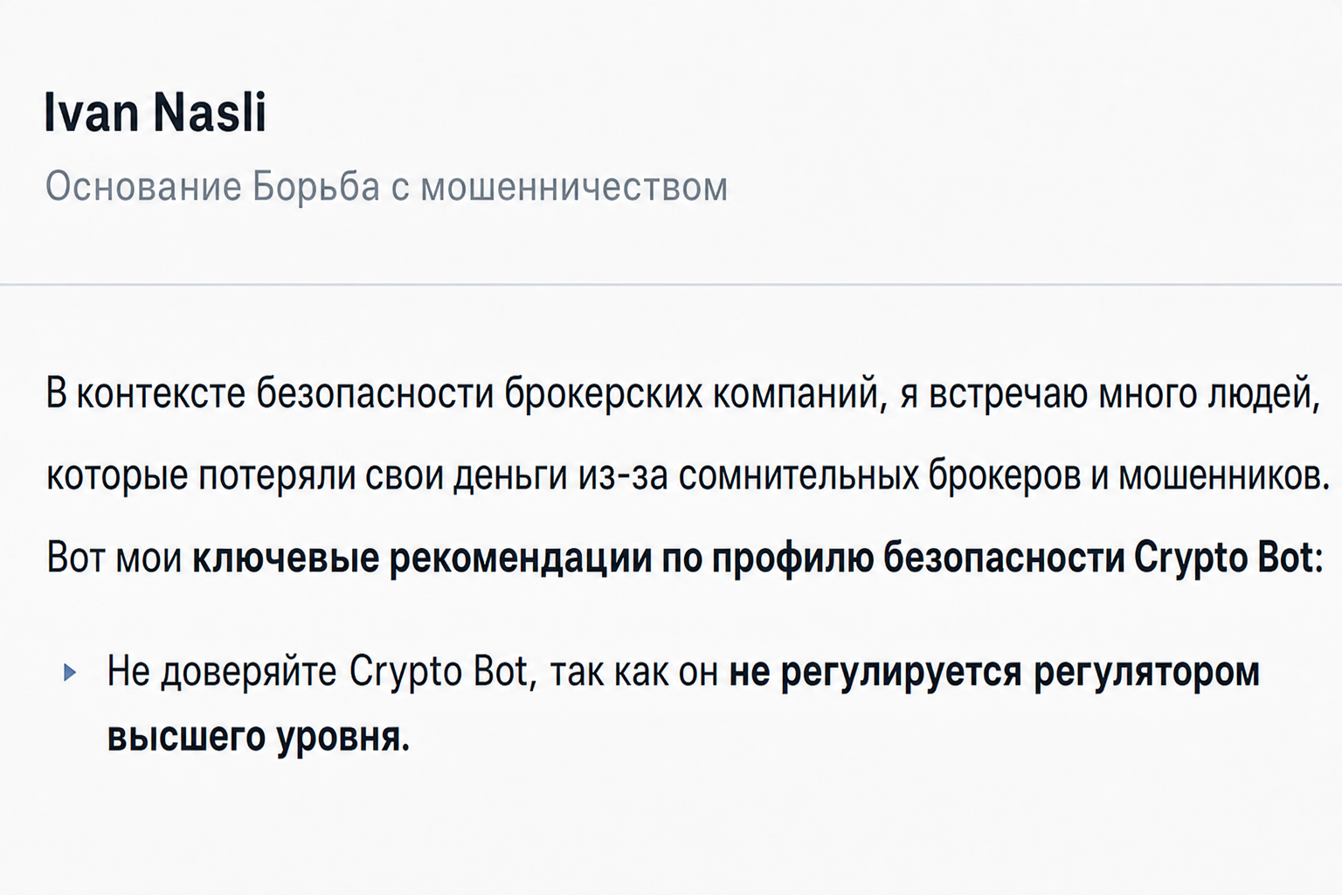Click bold text 'не регулируется регулятором'
The height and width of the screenshot is (895, 1342).
(x=994, y=672)
